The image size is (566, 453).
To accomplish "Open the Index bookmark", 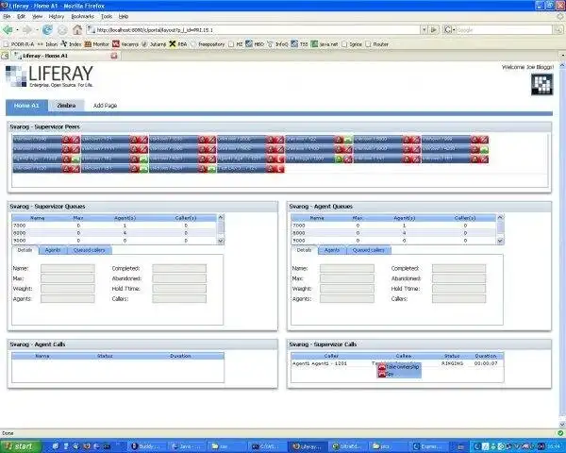I will [x=71, y=44].
